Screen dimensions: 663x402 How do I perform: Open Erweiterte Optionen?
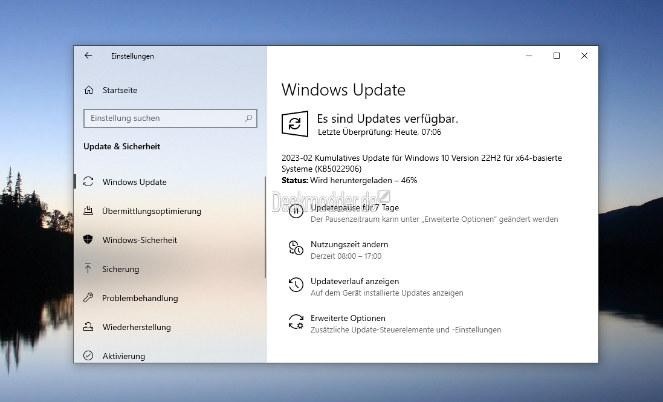click(348, 318)
